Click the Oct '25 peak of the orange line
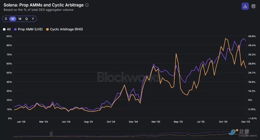This screenshot has height=140, width=260. 226,38
